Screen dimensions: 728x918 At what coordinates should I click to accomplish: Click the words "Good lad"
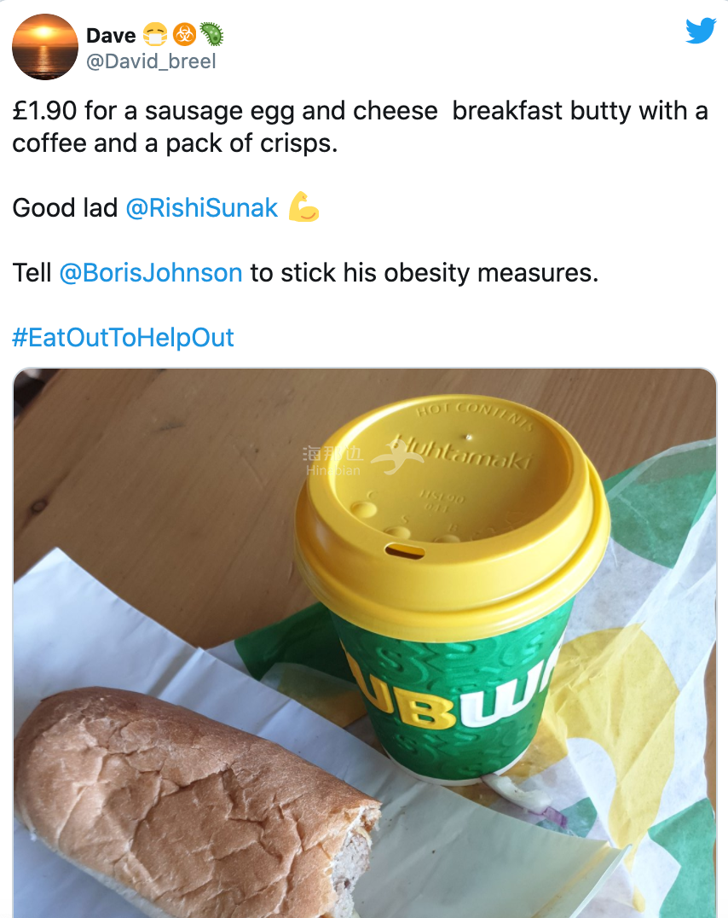pyautogui.click(x=65, y=207)
